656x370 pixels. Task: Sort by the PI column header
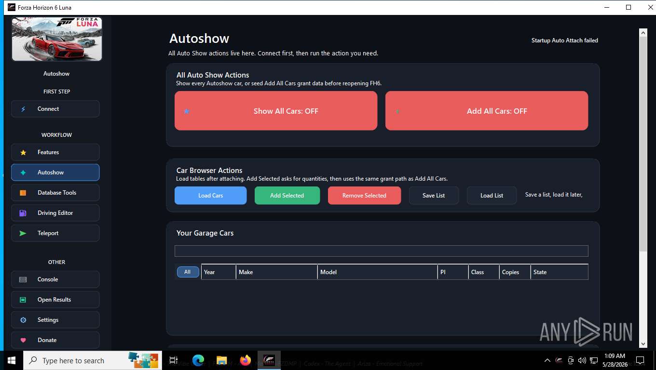pyautogui.click(x=453, y=272)
